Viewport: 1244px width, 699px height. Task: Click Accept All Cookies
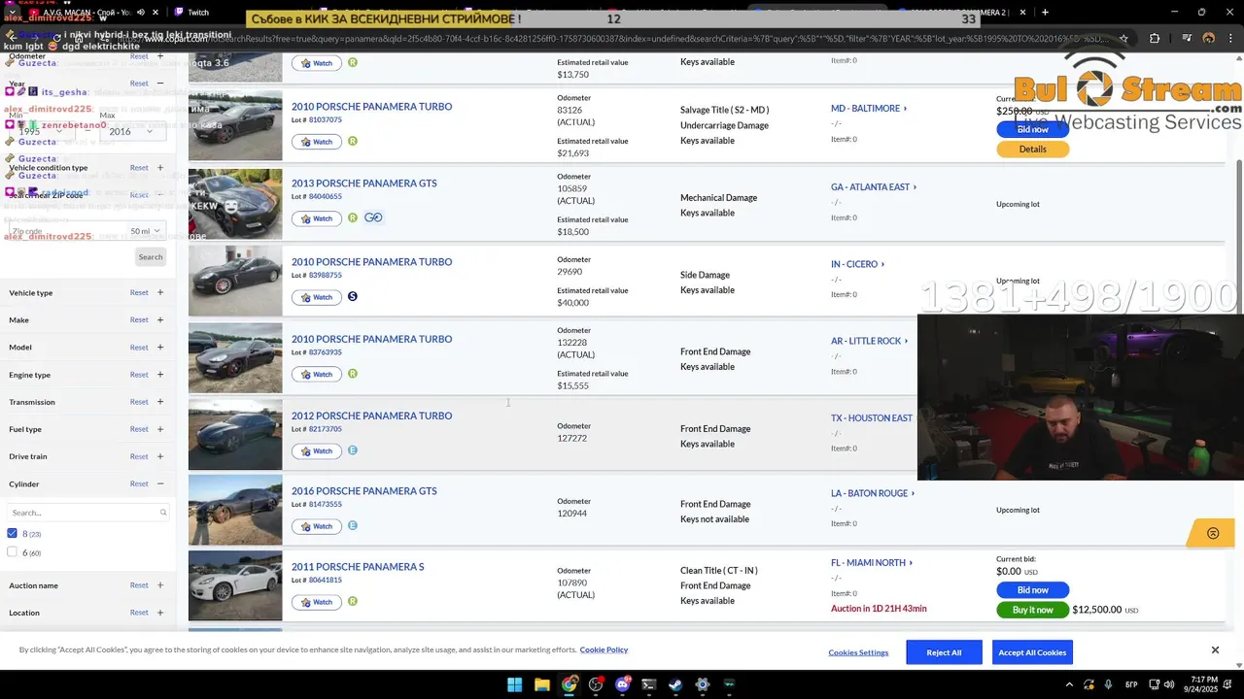tap(1032, 652)
